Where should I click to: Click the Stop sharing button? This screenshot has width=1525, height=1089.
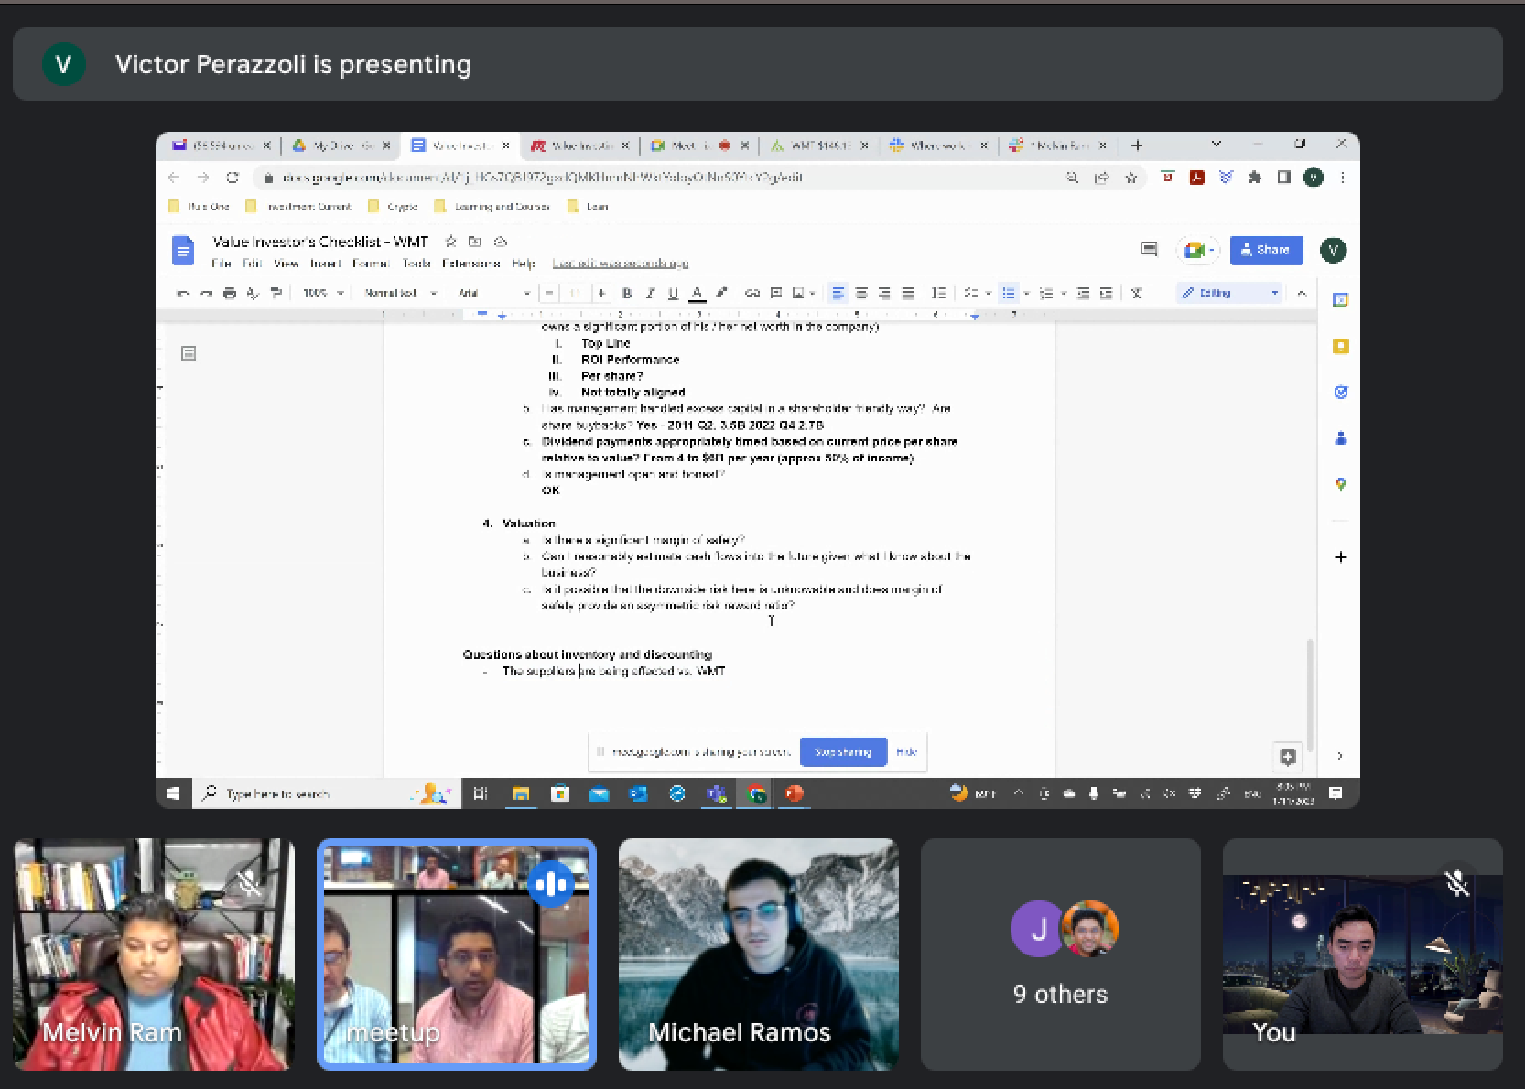point(843,752)
